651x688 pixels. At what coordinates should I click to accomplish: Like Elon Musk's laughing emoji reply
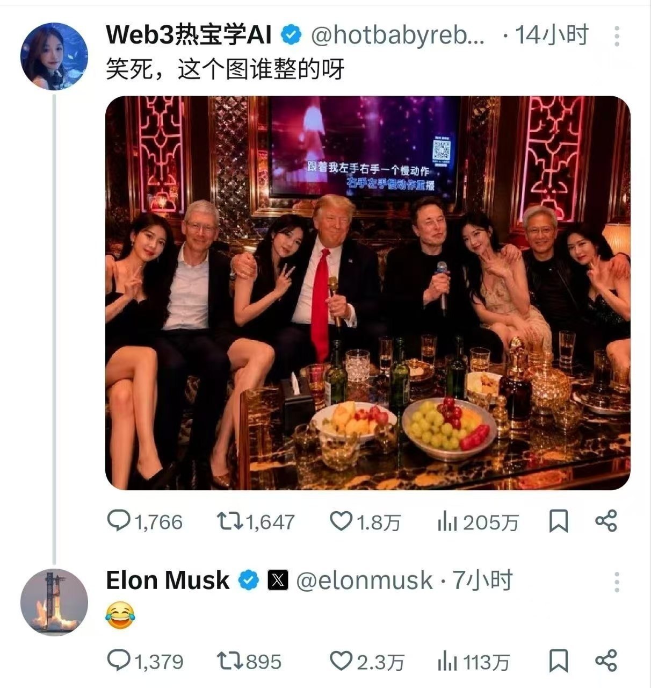(366, 661)
